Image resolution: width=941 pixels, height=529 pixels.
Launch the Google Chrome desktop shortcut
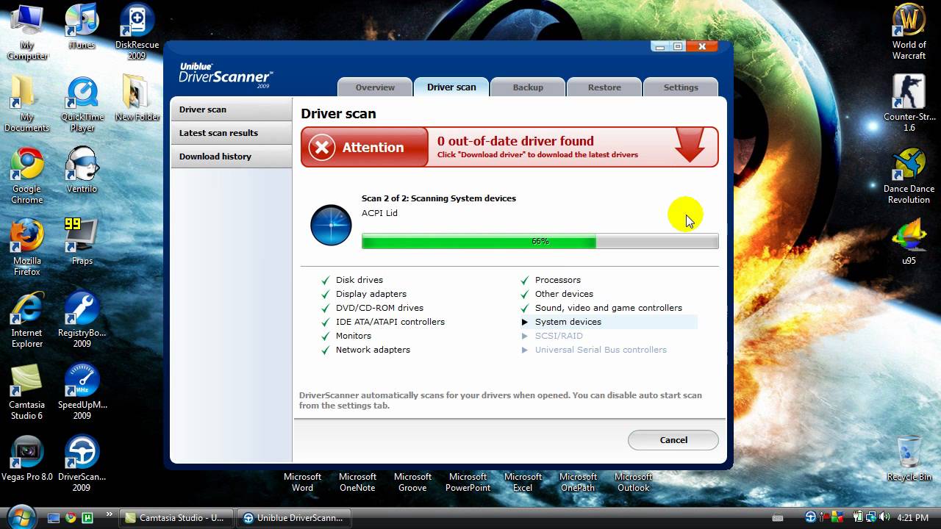pyautogui.click(x=26, y=176)
